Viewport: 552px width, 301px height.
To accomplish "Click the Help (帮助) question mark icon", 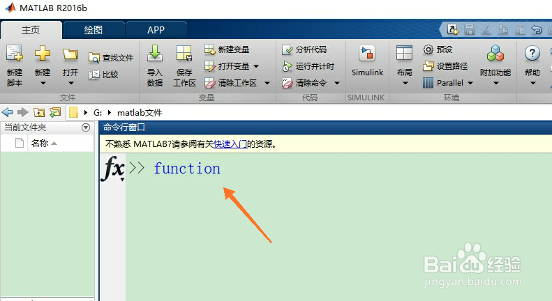I will (532, 54).
